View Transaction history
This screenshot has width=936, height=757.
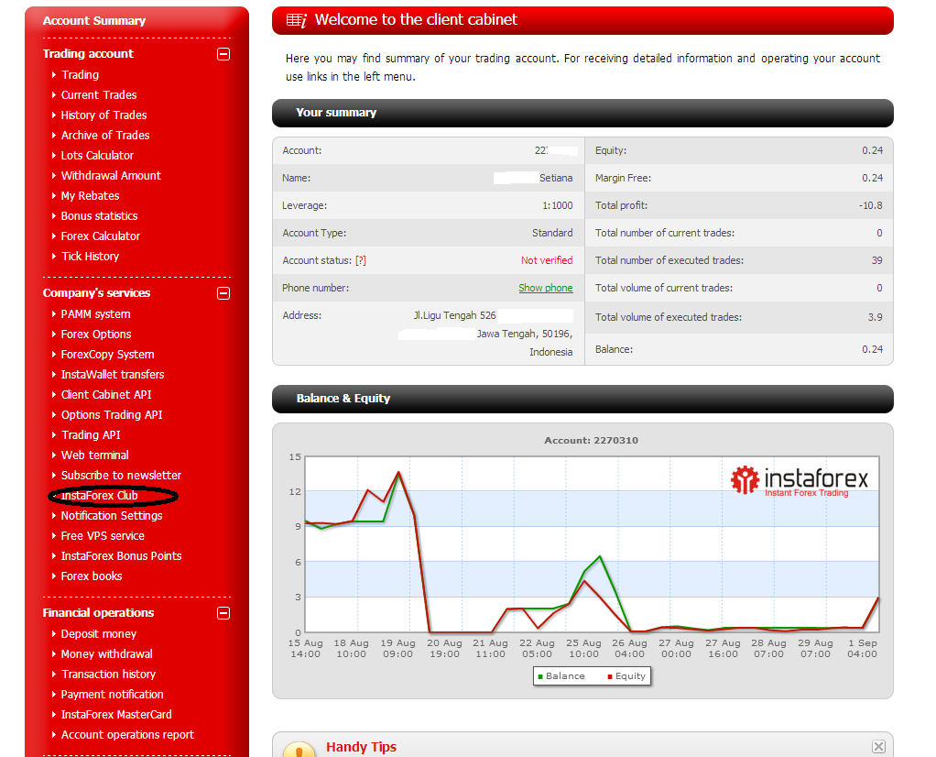click(x=108, y=675)
